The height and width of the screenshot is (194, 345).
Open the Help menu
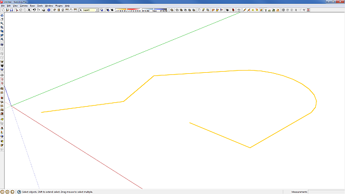67,6
